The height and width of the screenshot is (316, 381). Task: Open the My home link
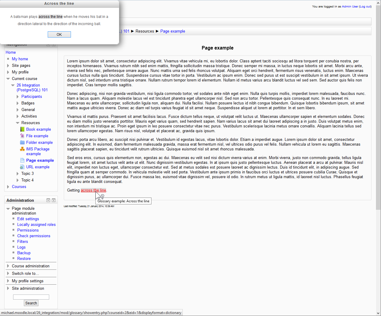[20, 59]
